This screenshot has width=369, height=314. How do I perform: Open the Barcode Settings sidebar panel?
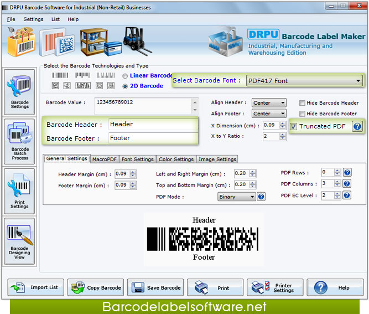[x=19, y=92]
